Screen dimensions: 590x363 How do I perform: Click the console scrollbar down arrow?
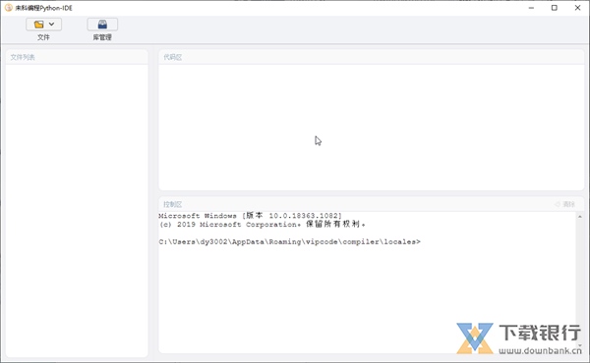click(x=580, y=345)
